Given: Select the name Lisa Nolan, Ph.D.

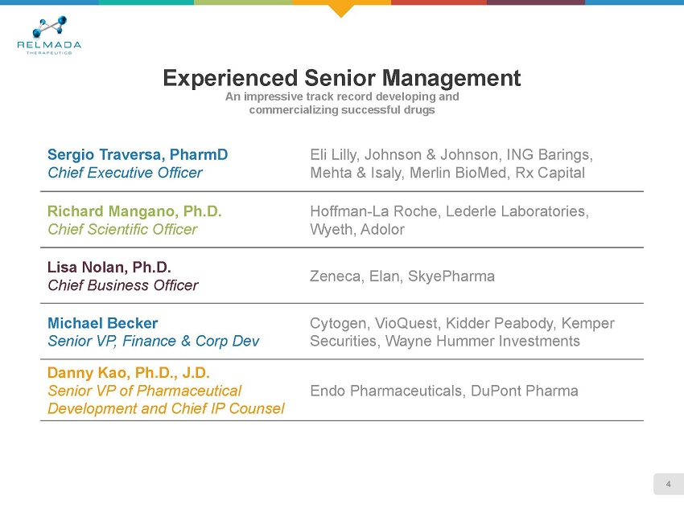Looking at the screenshot, I should tap(109, 267).
